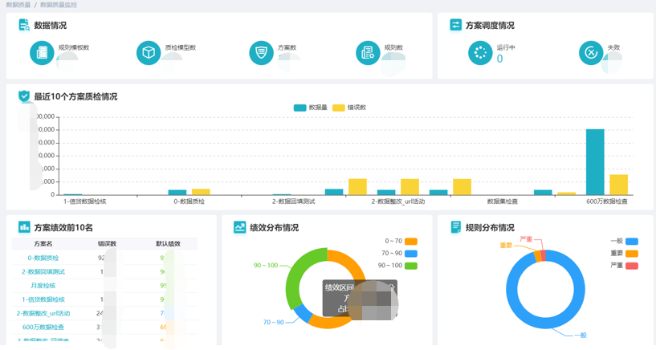
Task: Click the 方案数 shield icon
Action: (262, 53)
